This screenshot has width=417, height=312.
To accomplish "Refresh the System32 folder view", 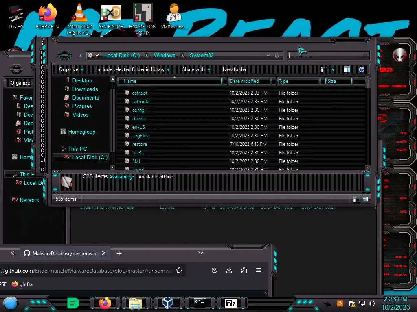I will coord(277,55).
